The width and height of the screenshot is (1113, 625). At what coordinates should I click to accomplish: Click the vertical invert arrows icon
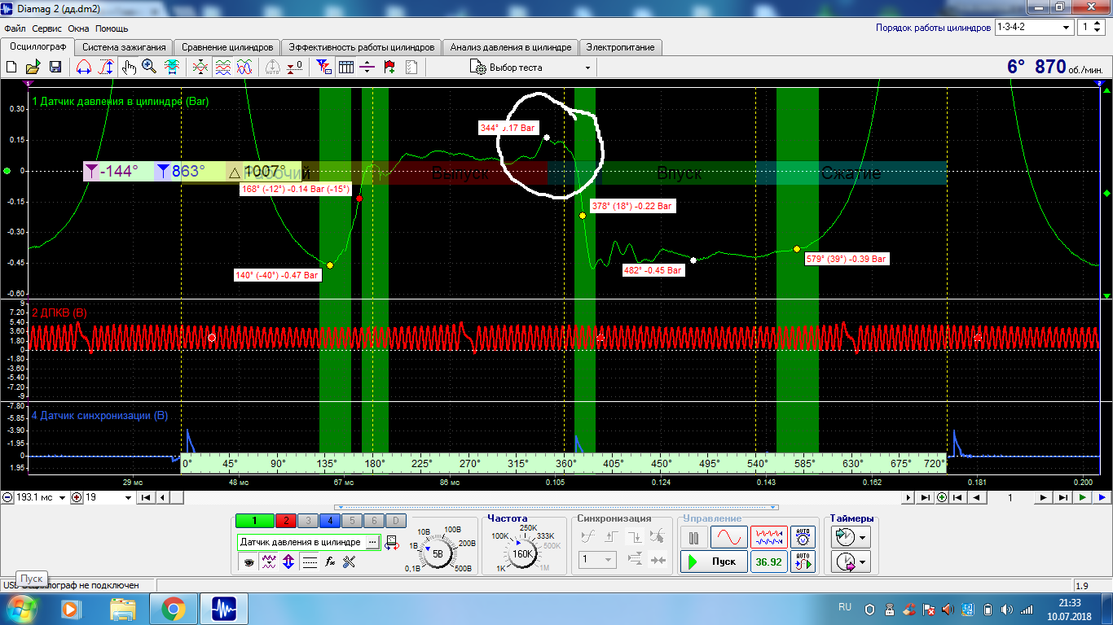point(288,562)
